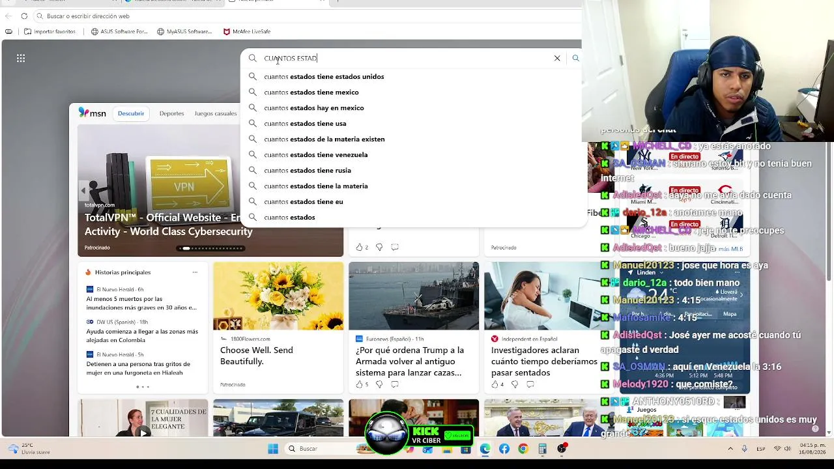This screenshot has height=469, width=834.
Task: Select suggestion 'cuantos estados tiene mexico'
Action: (x=414, y=92)
